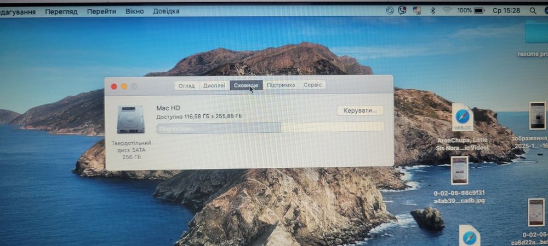Open Spotlight search magnifier
Screen dimensions: 548x246
(x=533, y=11)
